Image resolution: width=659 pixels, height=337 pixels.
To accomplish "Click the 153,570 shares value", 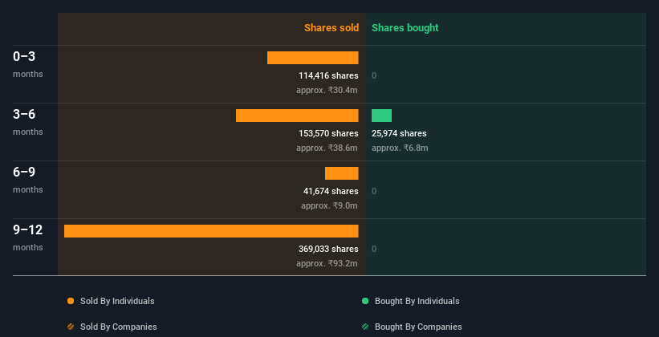I will pos(328,133).
